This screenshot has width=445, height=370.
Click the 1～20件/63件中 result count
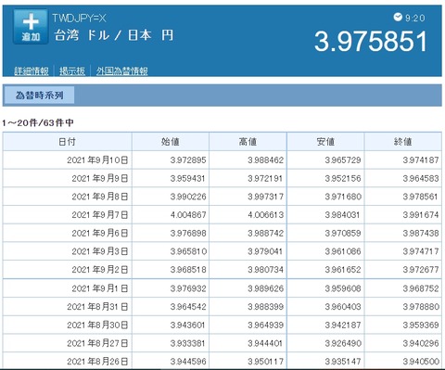click(x=38, y=123)
